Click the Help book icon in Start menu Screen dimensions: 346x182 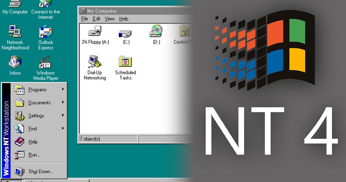(x=20, y=142)
